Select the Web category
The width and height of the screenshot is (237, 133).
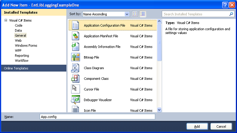[x=18, y=40]
